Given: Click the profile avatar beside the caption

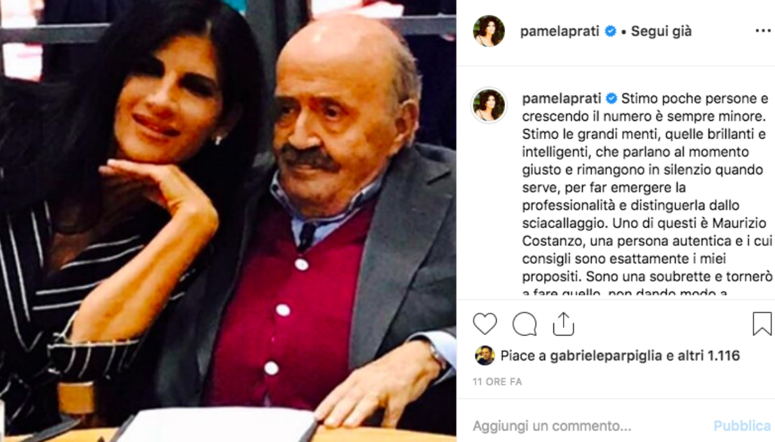Looking at the screenshot, I should tap(488, 104).
